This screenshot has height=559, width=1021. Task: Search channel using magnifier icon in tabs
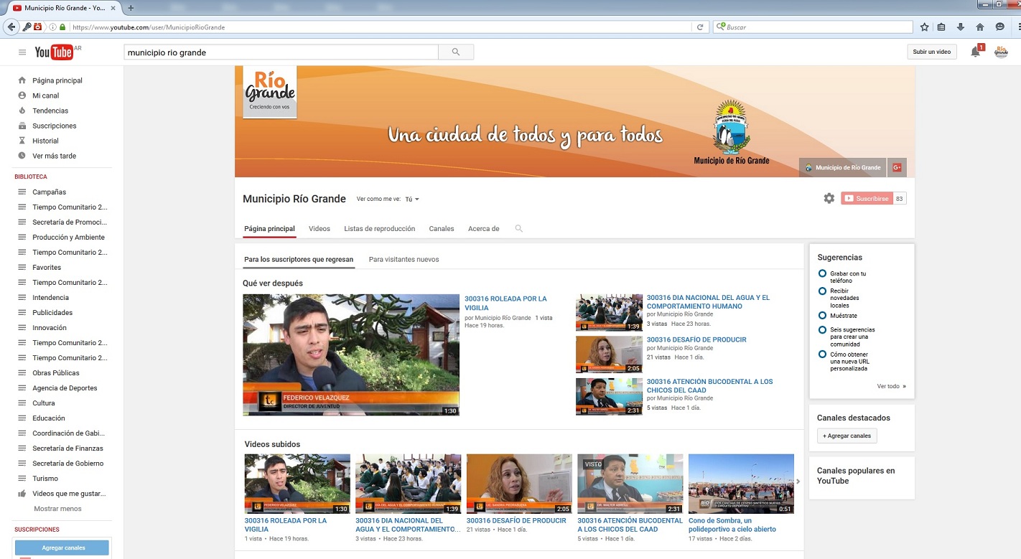[518, 229]
